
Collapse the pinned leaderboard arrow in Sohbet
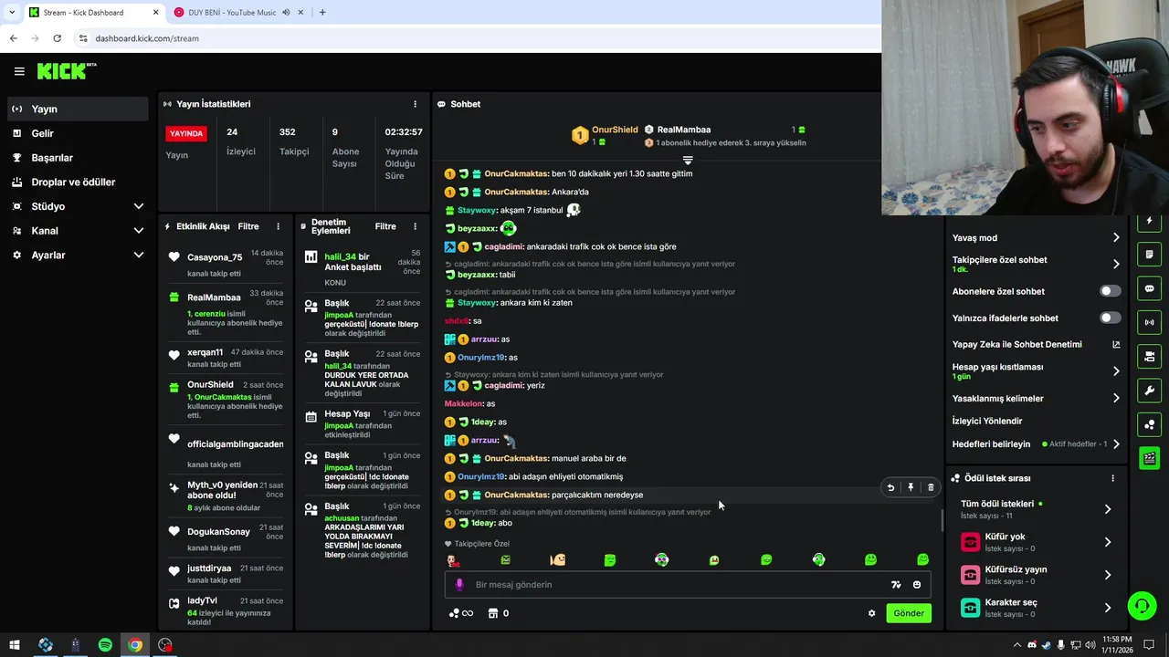point(688,160)
